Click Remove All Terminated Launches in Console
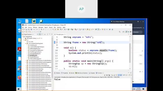The height and width of the screenshot is (91, 163). click(109, 75)
